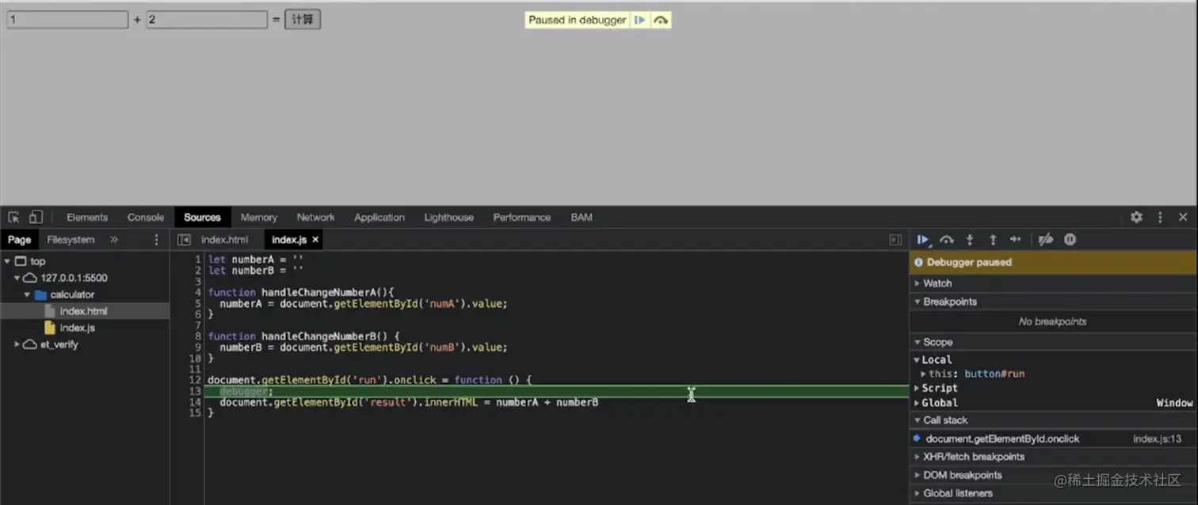
Task: Switch to Filesystem navigator tab
Action: pos(71,239)
